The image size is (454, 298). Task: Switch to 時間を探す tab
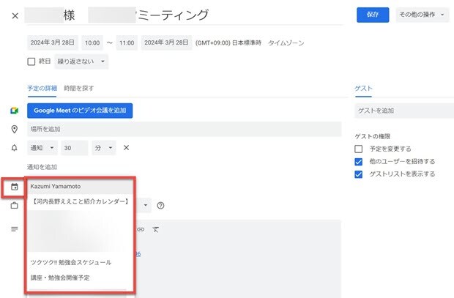[78, 89]
